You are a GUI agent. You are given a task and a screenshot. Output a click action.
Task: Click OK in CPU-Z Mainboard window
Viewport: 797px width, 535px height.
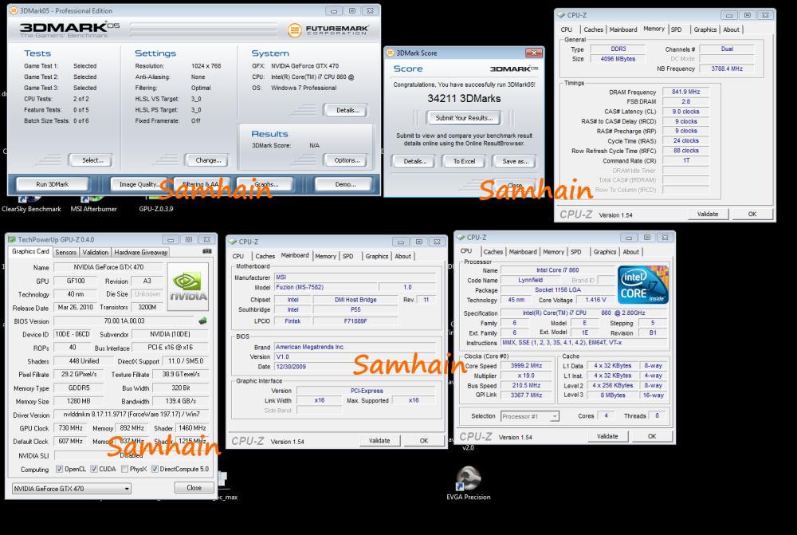[x=424, y=441]
